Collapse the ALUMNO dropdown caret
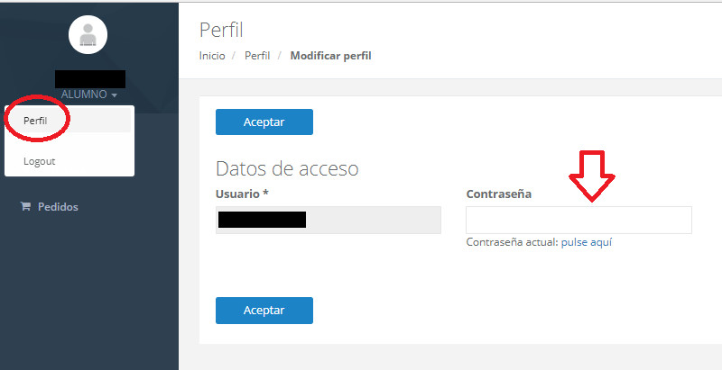 click(x=115, y=95)
